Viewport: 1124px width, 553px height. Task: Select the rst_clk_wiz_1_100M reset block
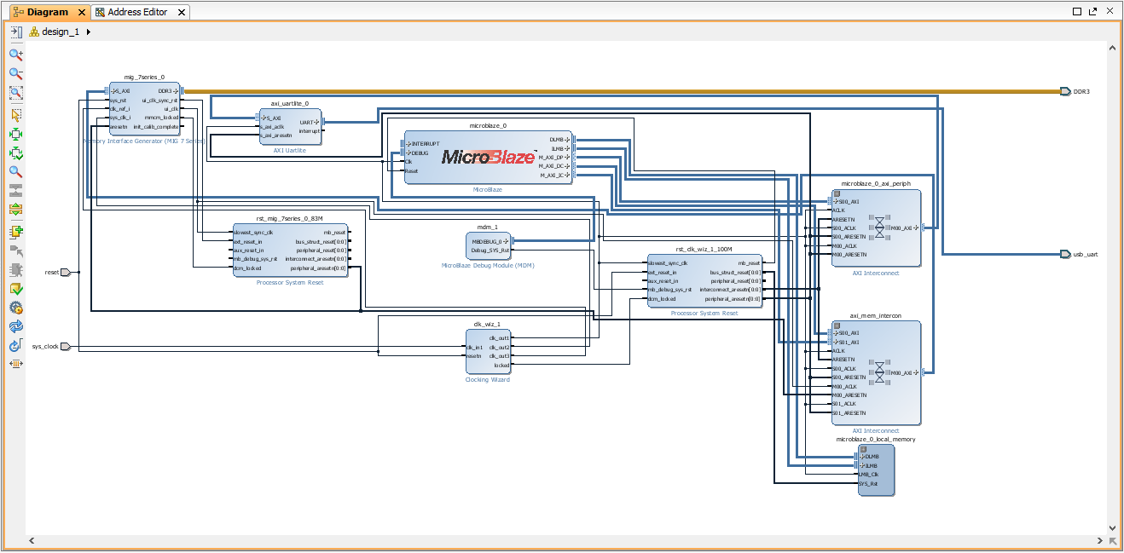705,281
